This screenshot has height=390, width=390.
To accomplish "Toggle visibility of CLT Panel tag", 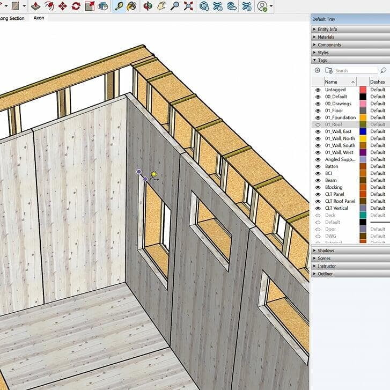I will (318, 194).
